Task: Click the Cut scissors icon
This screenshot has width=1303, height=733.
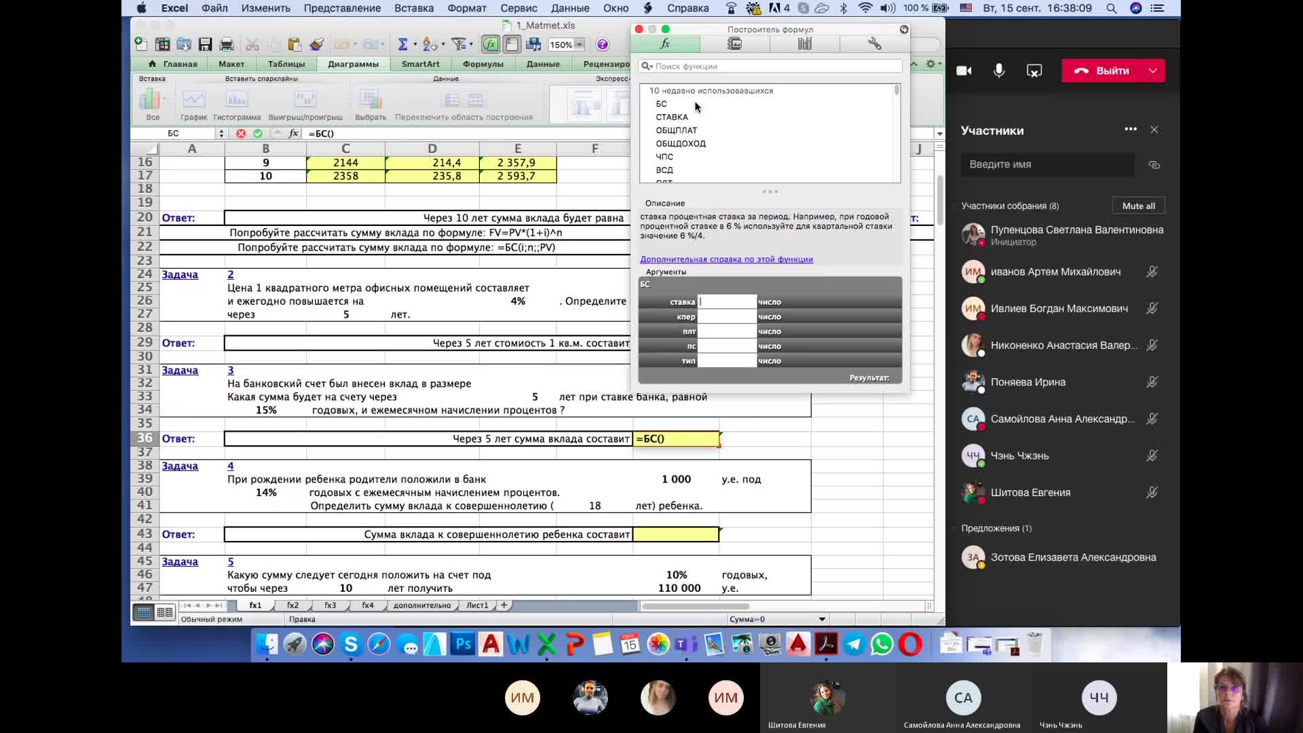Action: click(252, 45)
